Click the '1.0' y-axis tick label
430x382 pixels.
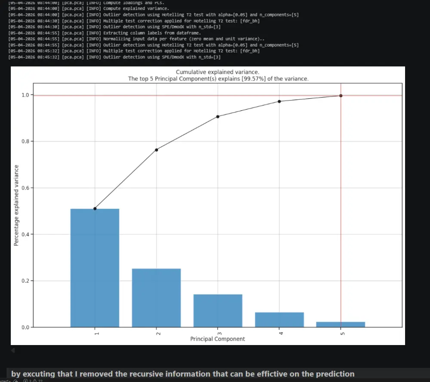click(25, 95)
